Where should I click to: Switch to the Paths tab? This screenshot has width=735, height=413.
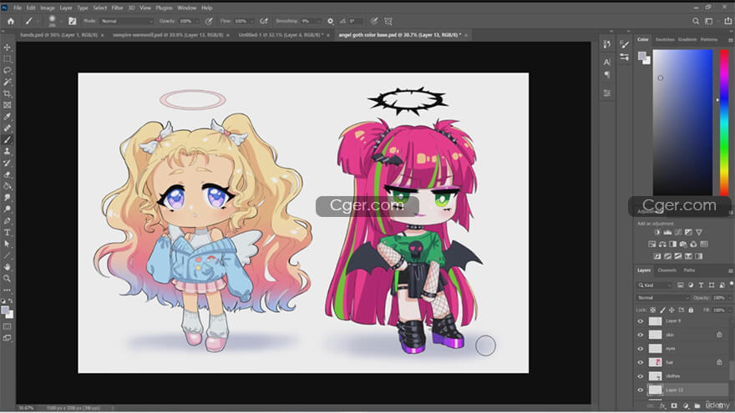pos(689,270)
